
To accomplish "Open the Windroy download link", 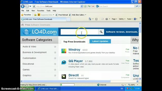I will coord(74,50).
